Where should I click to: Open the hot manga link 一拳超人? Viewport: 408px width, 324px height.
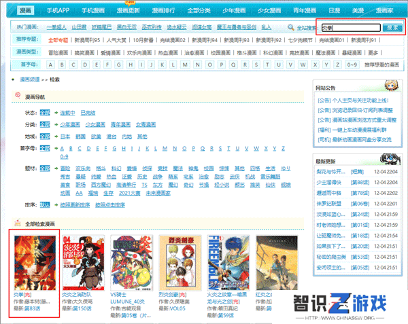click(x=56, y=27)
